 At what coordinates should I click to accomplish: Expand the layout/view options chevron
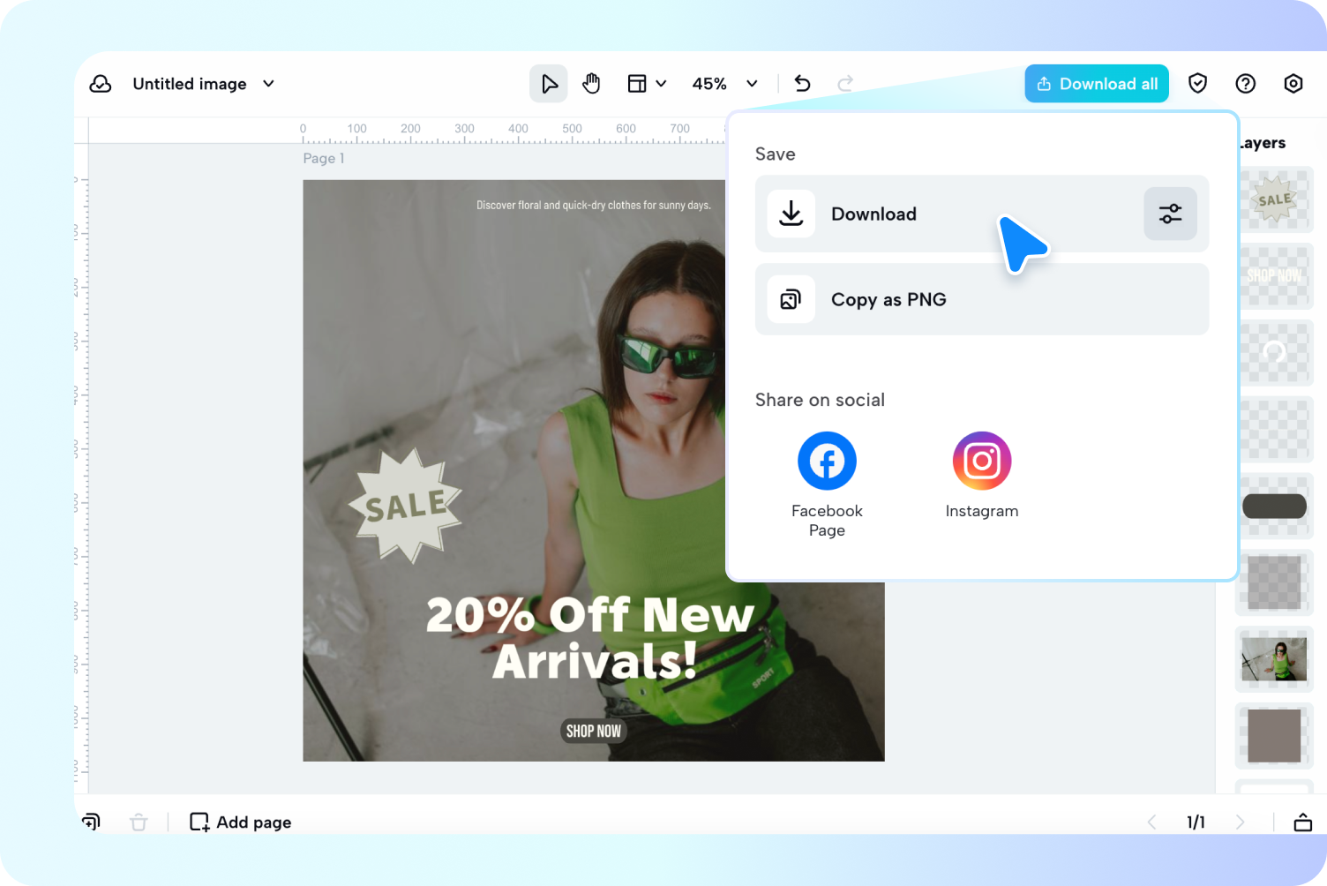[662, 83]
